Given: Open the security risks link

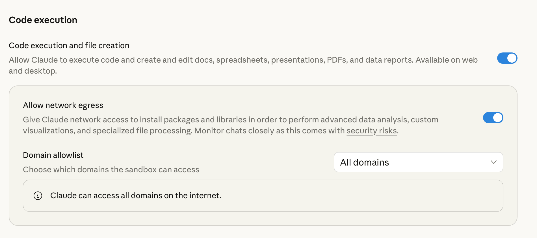Looking at the screenshot, I should pyautogui.click(x=372, y=131).
